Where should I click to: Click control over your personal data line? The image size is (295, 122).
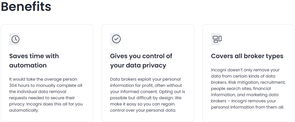point(143,110)
